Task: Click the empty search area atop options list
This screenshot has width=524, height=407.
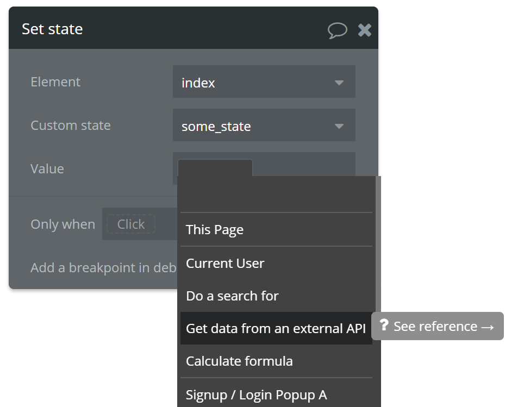Action: pyautogui.click(x=276, y=194)
